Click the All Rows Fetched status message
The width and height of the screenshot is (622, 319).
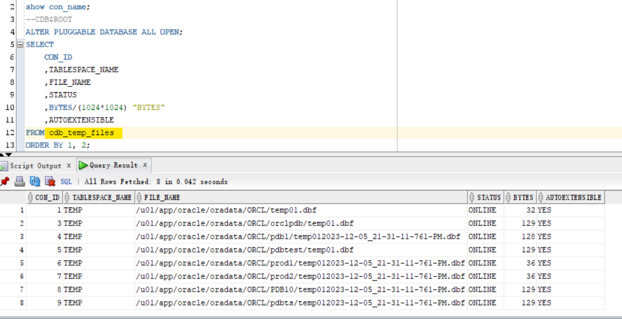tap(156, 182)
